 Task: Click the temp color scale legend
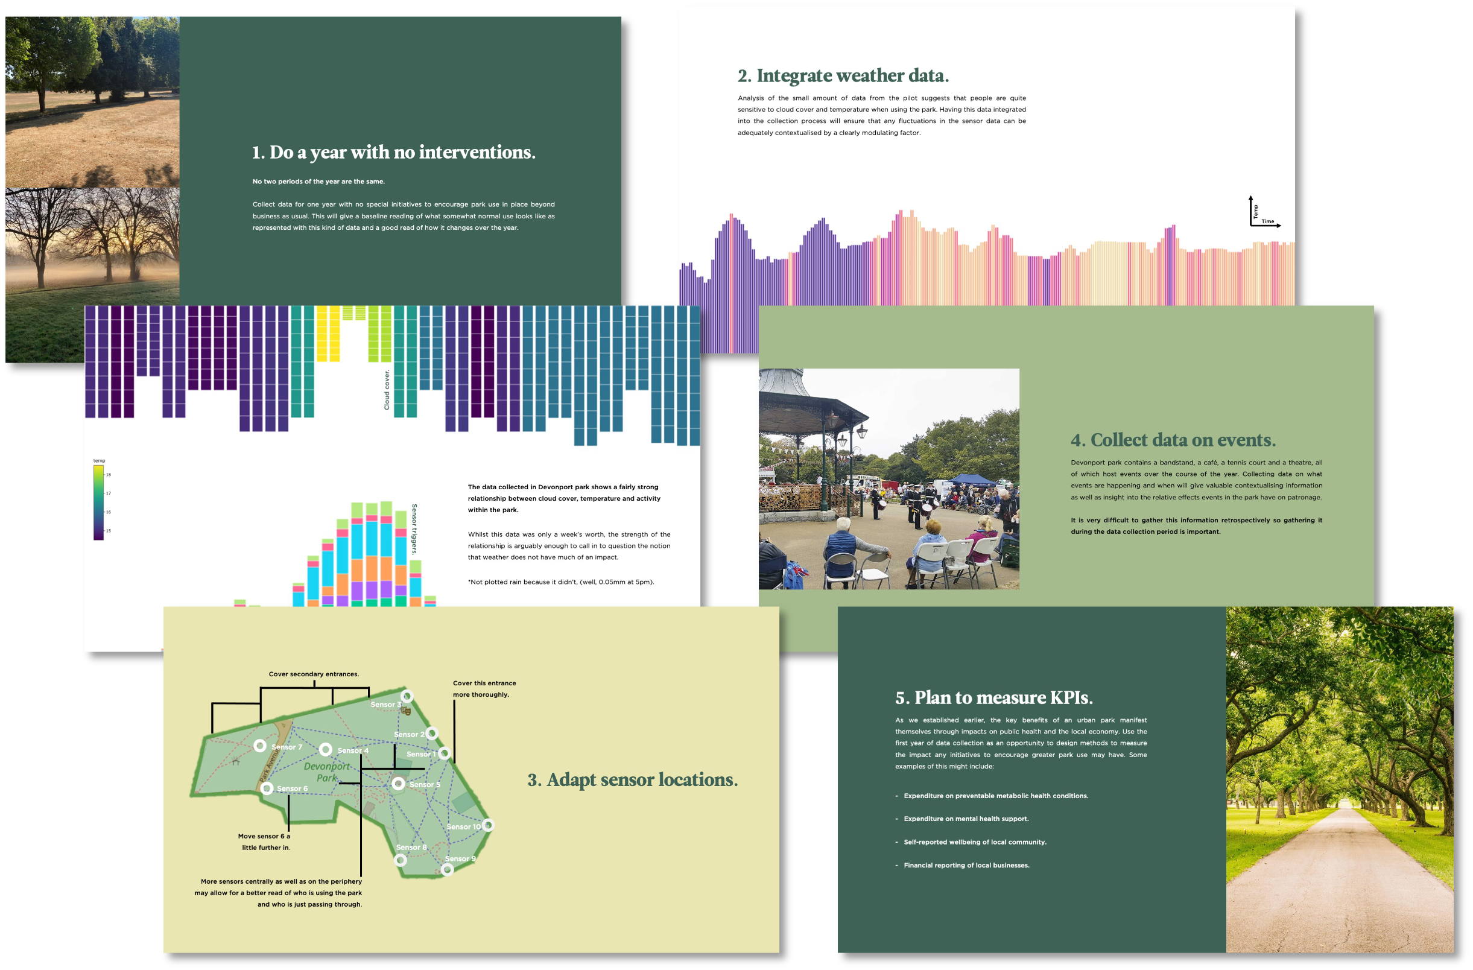pos(98,502)
